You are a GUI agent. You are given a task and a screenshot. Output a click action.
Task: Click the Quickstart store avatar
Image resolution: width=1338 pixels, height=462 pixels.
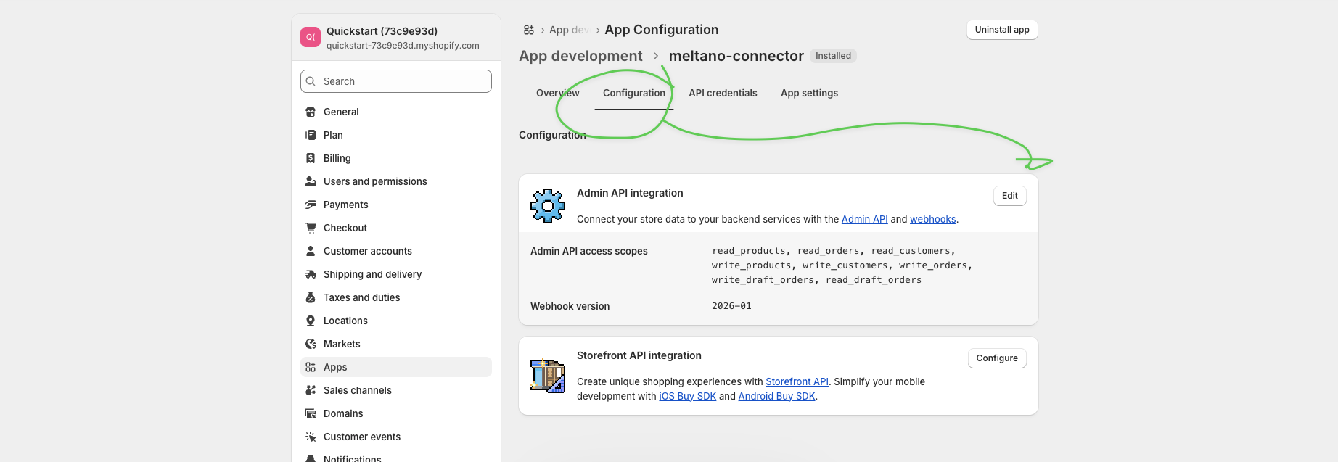coord(311,37)
